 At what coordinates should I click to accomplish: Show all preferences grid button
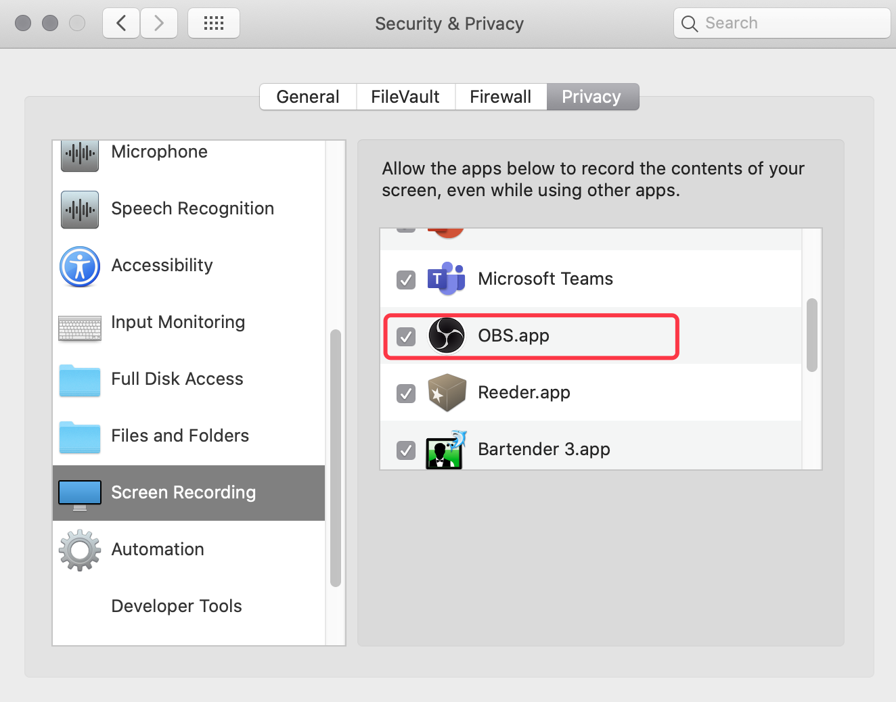[214, 24]
